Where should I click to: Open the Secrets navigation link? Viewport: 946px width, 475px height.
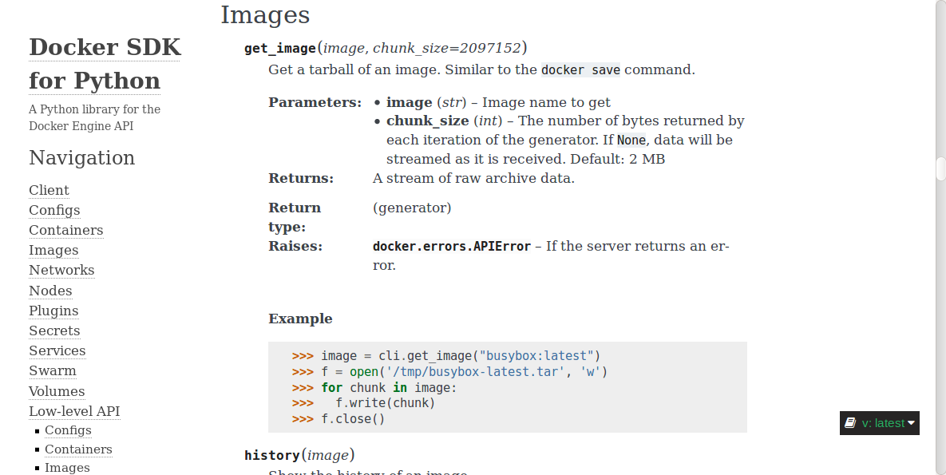coord(54,331)
